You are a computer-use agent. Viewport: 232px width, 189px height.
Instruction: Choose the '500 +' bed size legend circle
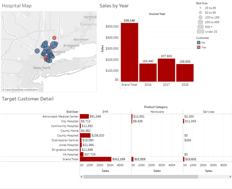click(x=200, y=27)
